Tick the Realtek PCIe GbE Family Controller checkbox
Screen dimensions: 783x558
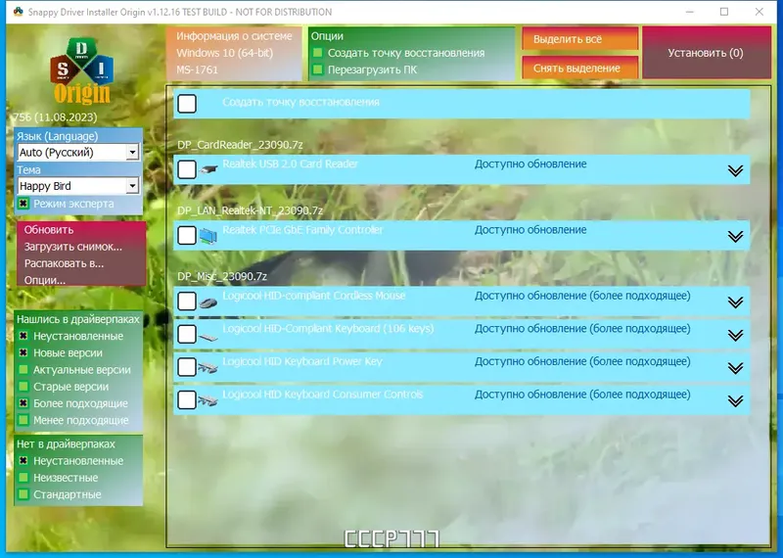click(x=187, y=235)
